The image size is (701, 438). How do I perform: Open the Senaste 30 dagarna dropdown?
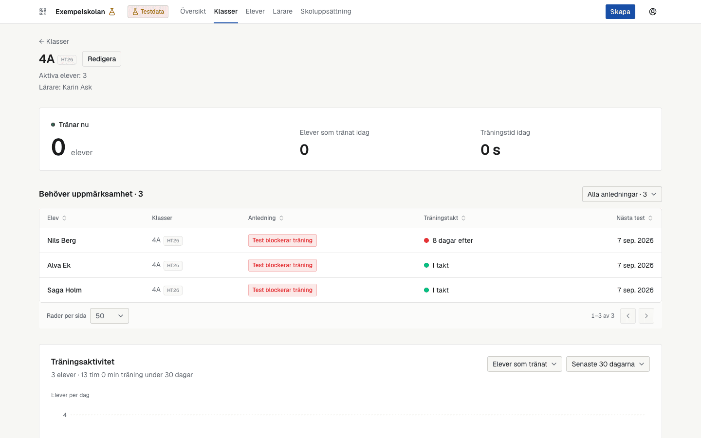click(608, 364)
